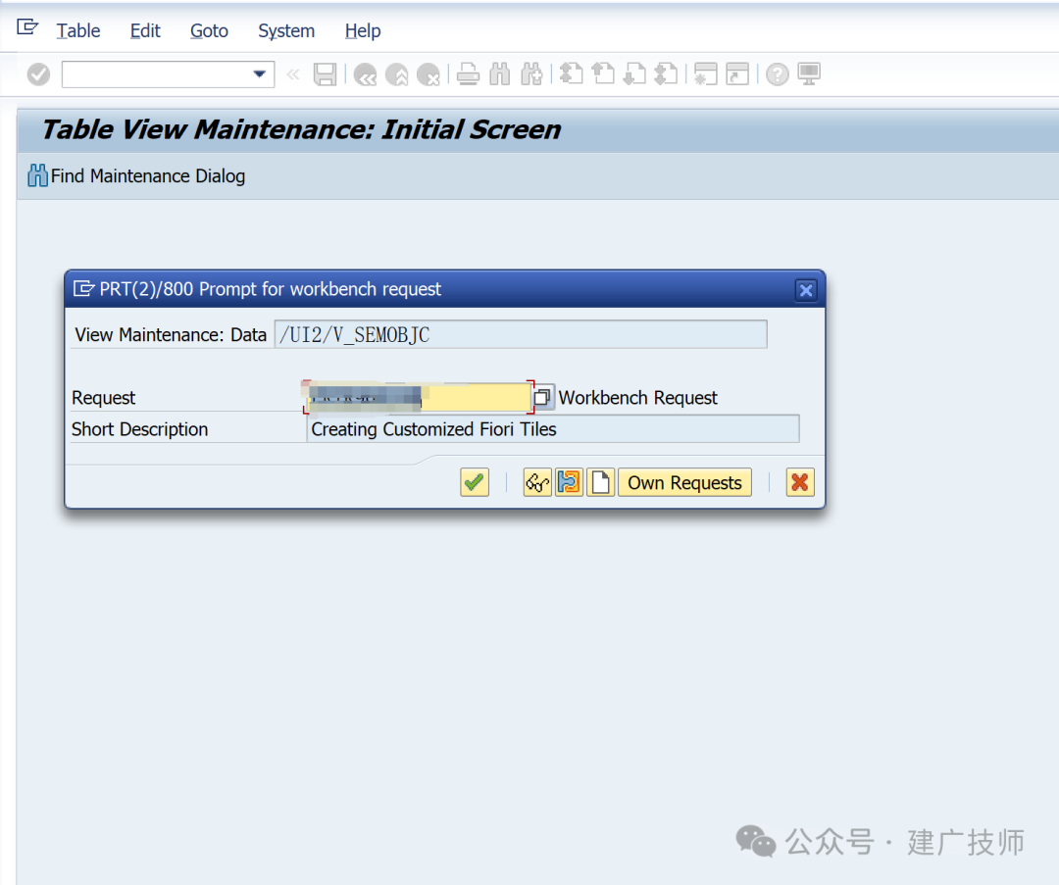The width and height of the screenshot is (1059, 885).
Task: Click the green Back toolbar icon
Action: coord(366,74)
